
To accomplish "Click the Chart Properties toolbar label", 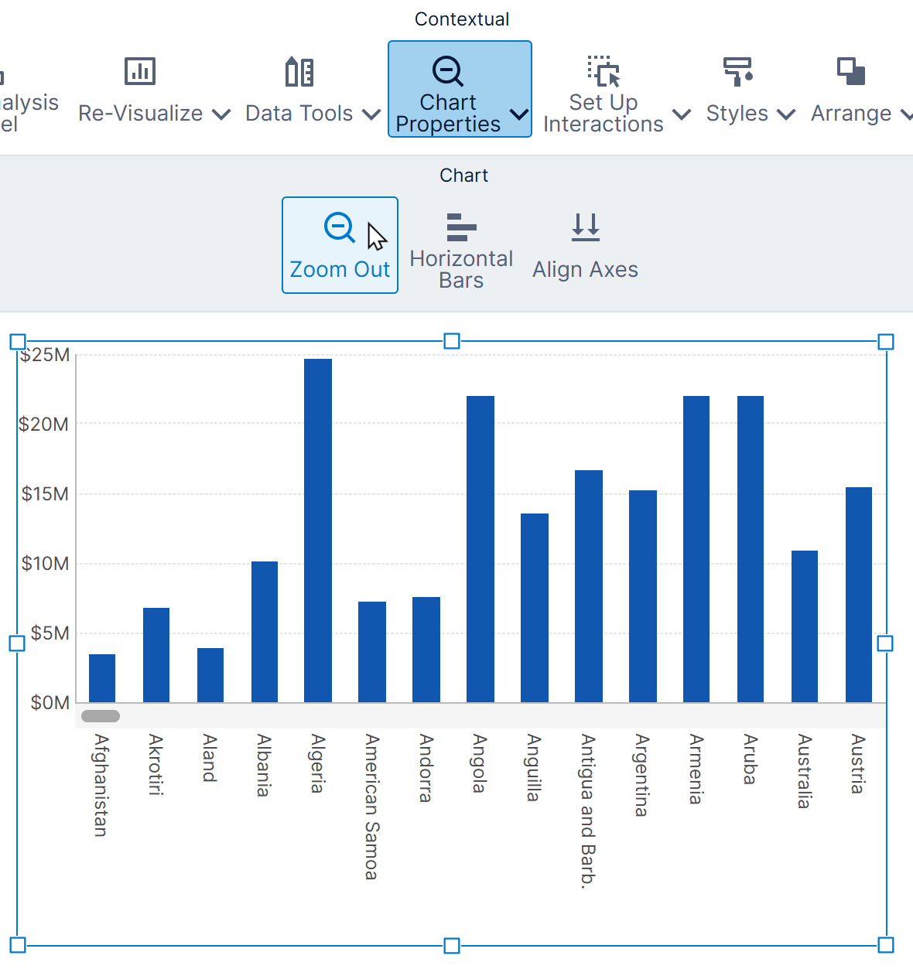I will click(448, 114).
